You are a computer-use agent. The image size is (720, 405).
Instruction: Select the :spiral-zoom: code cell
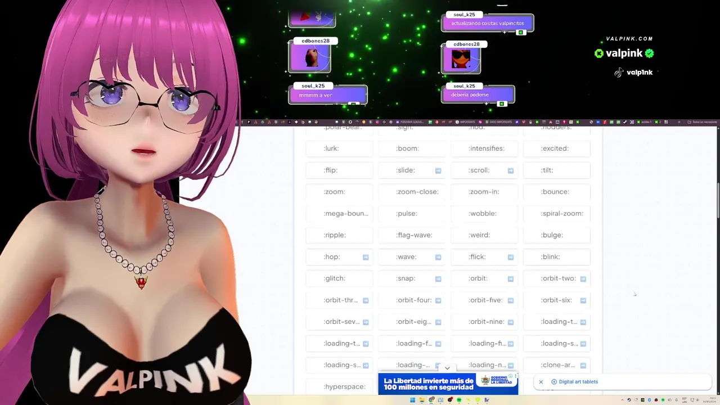(x=557, y=214)
